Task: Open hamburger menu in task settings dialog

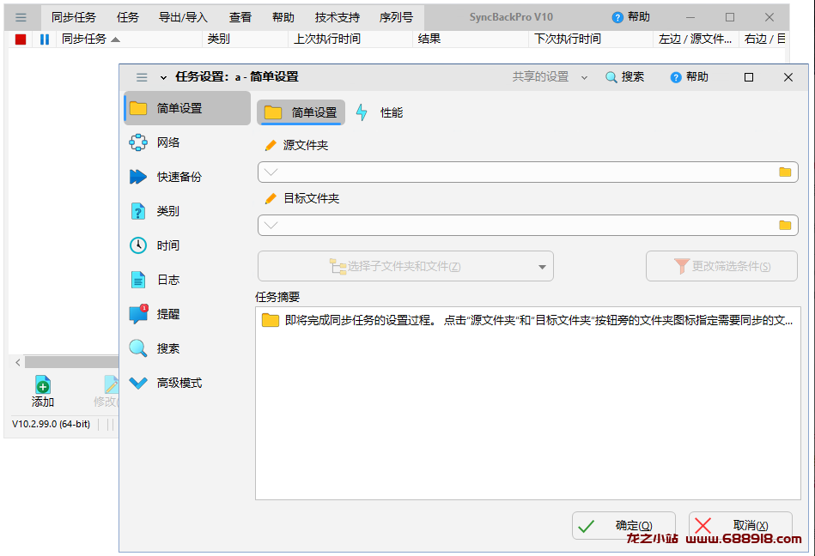Action: [142, 77]
